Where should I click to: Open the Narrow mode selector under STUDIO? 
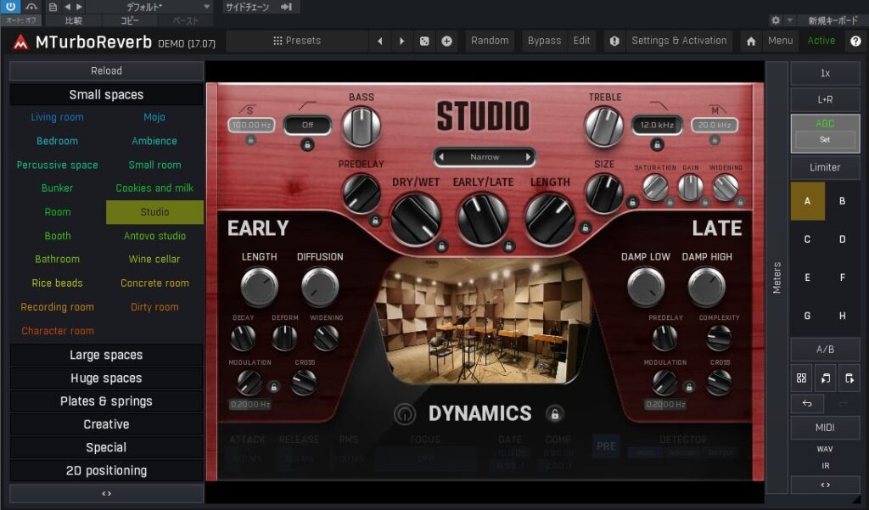point(485,157)
